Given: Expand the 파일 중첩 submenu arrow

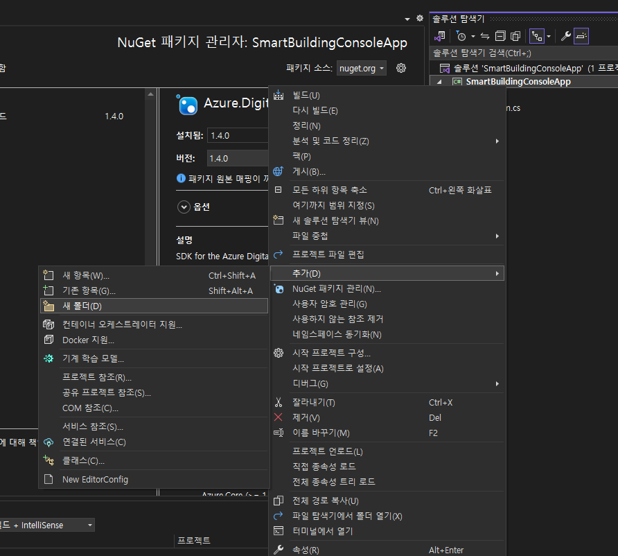Looking at the screenshot, I should (x=497, y=236).
